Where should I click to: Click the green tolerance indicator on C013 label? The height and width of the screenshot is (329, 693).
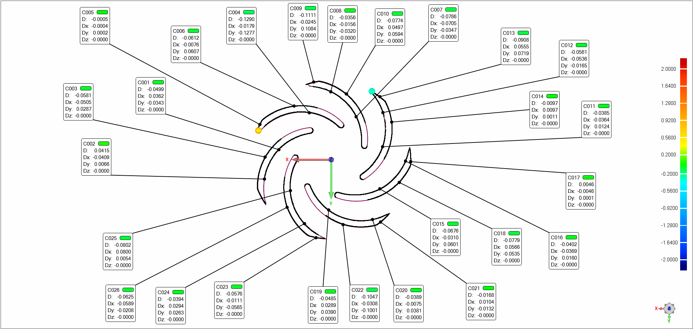coord(523,33)
